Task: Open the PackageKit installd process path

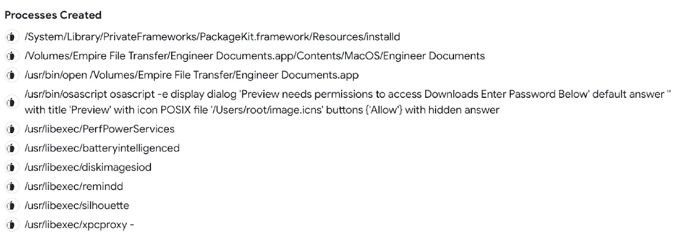Action: click(212, 37)
